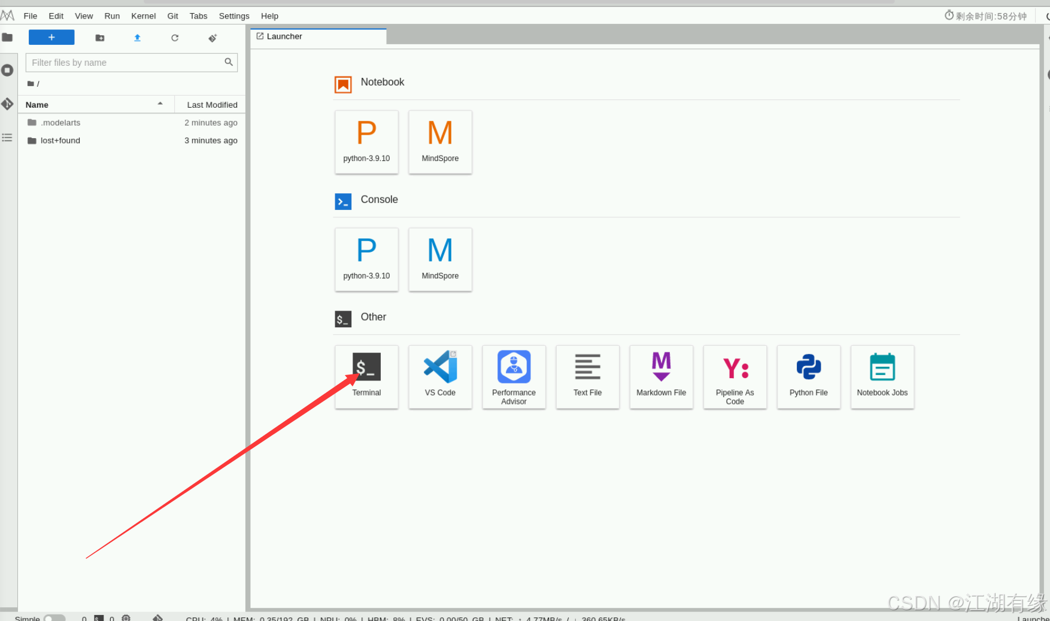The height and width of the screenshot is (621, 1050).
Task: Click the remaining time indicator at top right
Action: click(x=985, y=16)
